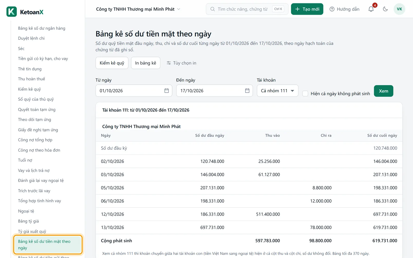Click the Xem button
This screenshot has width=413, height=258.
383,91
